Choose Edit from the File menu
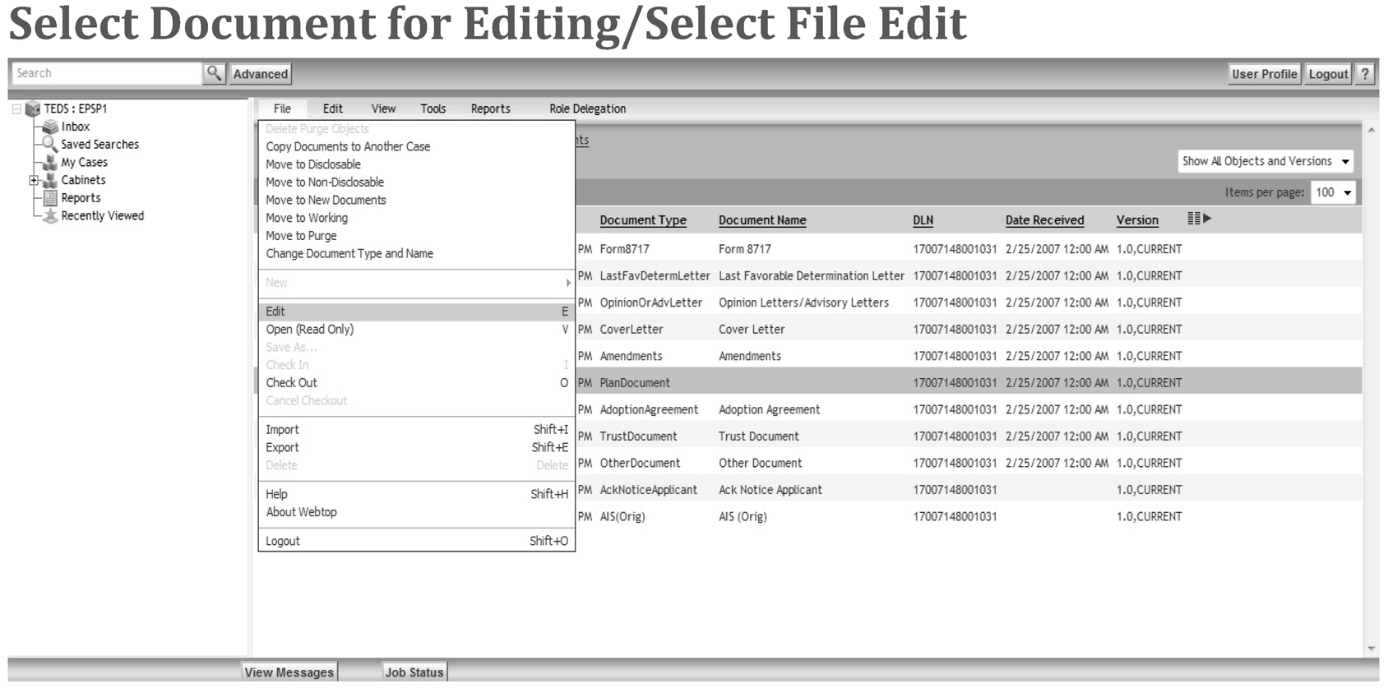The height and width of the screenshot is (688, 1388). tap(275, 312)
